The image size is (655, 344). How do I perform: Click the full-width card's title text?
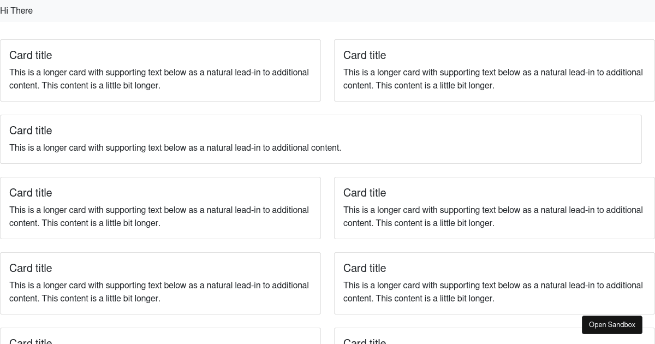point(30,131)
